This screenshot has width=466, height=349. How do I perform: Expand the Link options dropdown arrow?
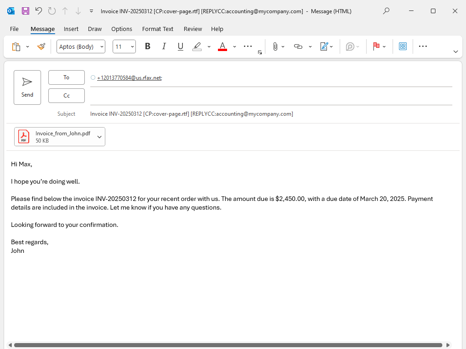point(310,46)
